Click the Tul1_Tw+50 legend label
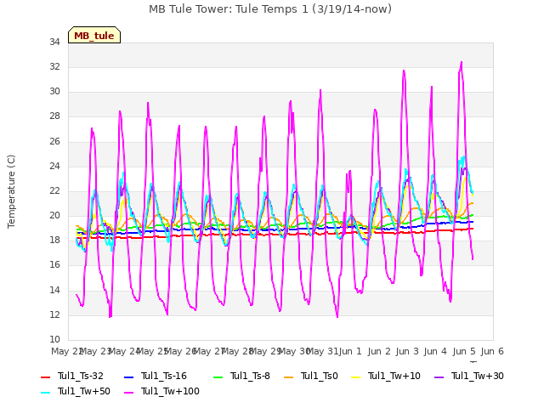544x408 pixels. tap(84, 391)
